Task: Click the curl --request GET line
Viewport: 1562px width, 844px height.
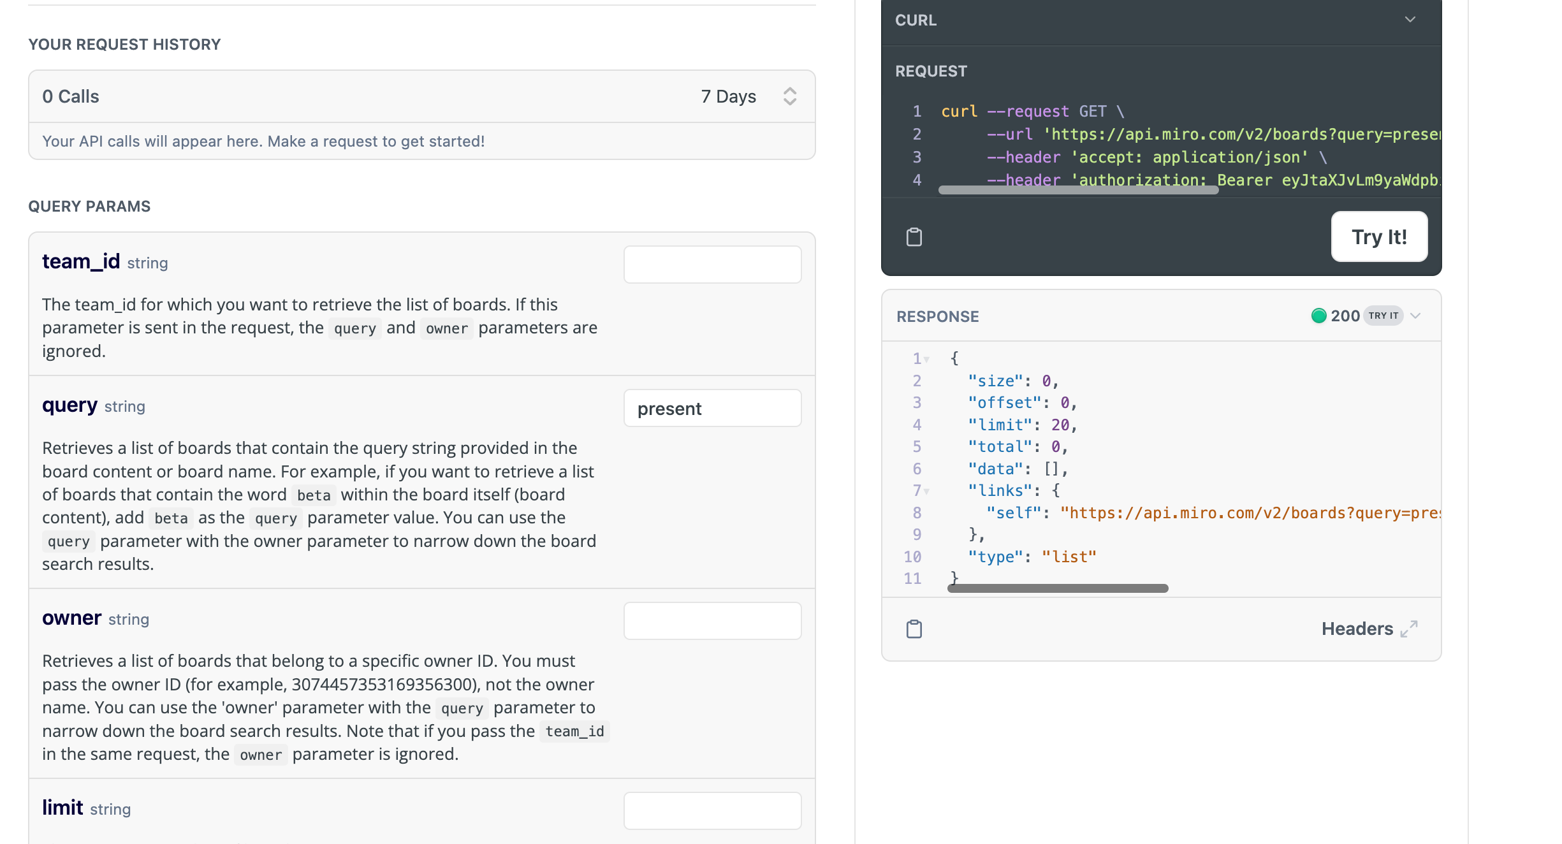Action: [1033, 111]
